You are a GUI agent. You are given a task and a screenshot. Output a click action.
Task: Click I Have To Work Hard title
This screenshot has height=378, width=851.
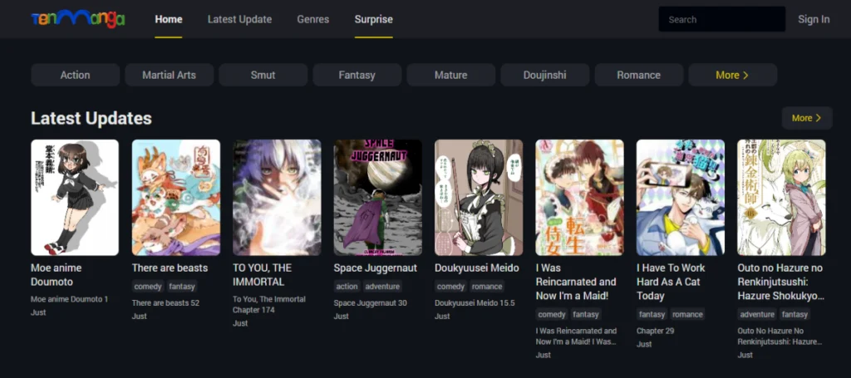click(671, 282)
